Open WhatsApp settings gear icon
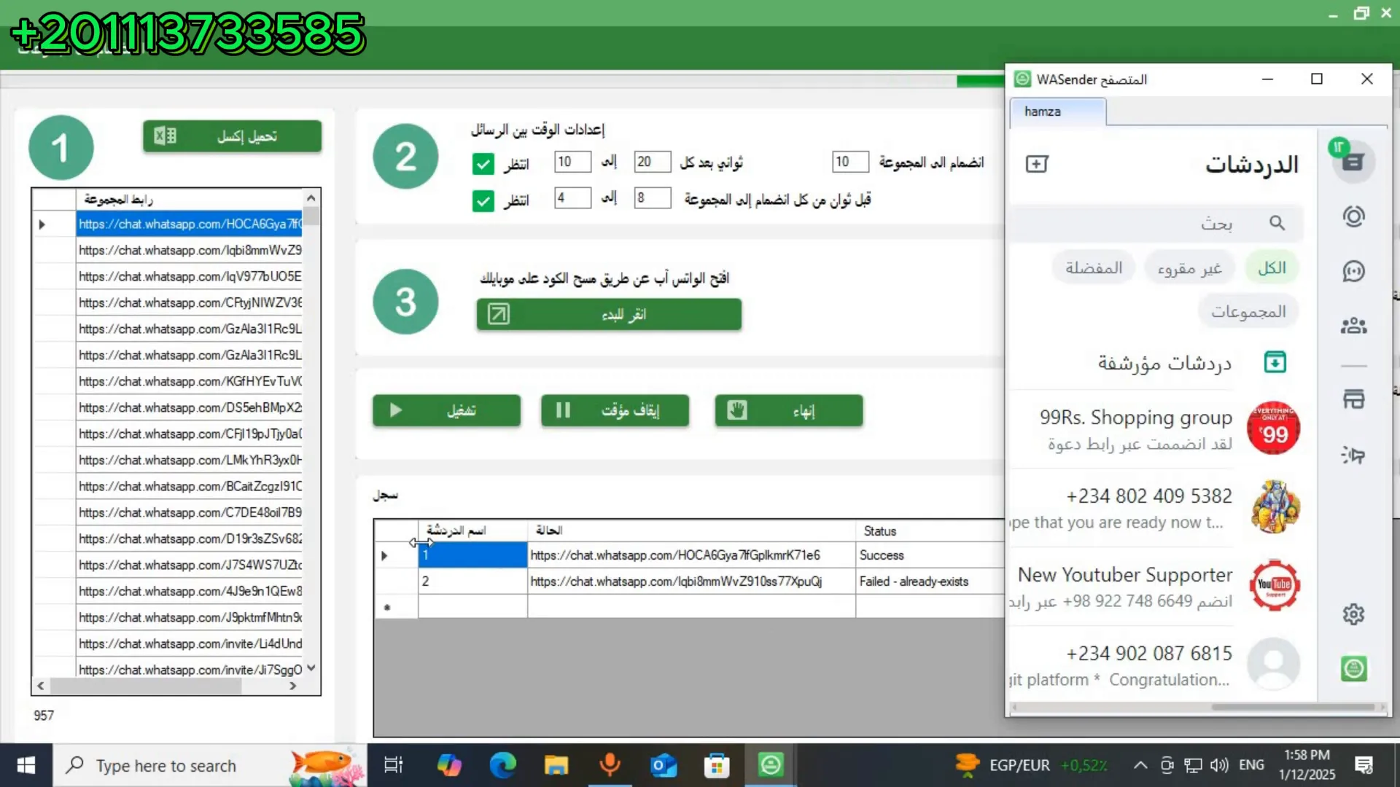1400x787 pixels. click(1353, 614)
